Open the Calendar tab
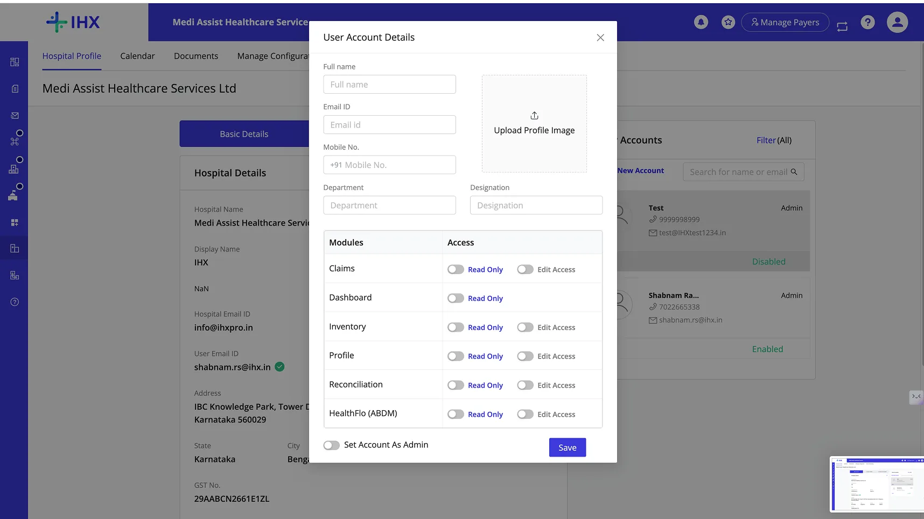Image resolution: width=924 pixels, height=519 pixels. pos(137,56)
